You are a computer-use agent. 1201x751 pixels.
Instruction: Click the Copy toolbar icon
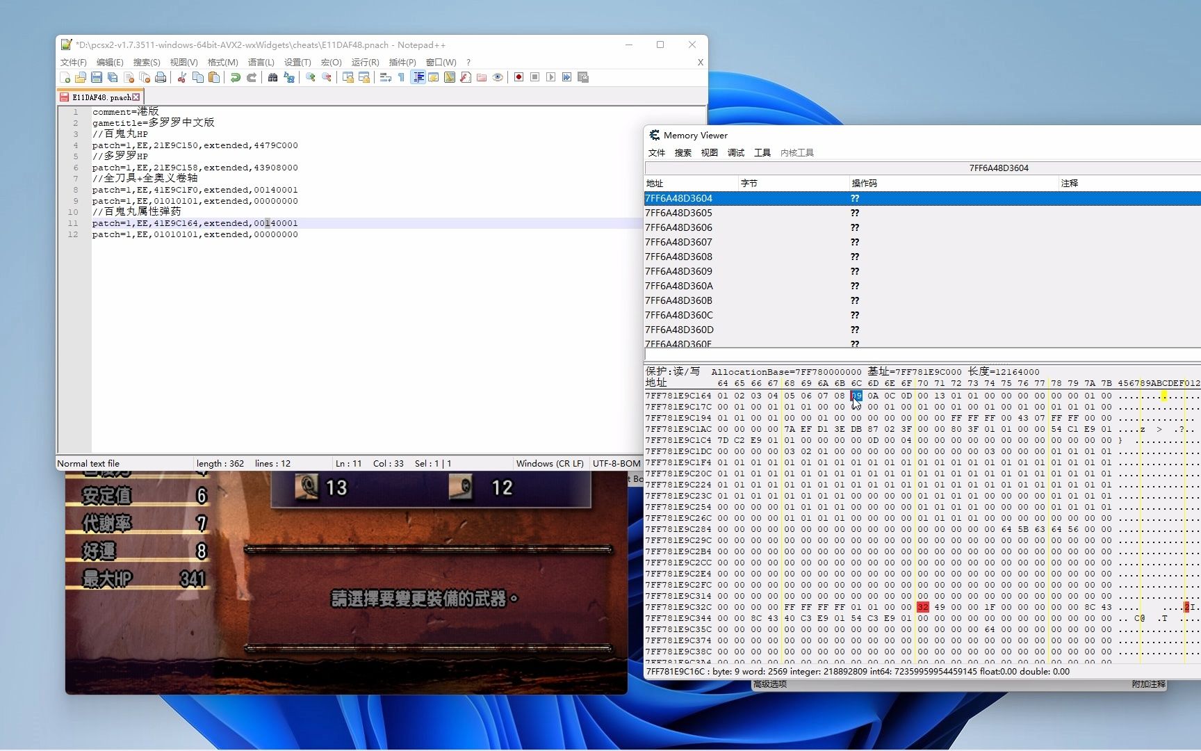coord(198,77)
